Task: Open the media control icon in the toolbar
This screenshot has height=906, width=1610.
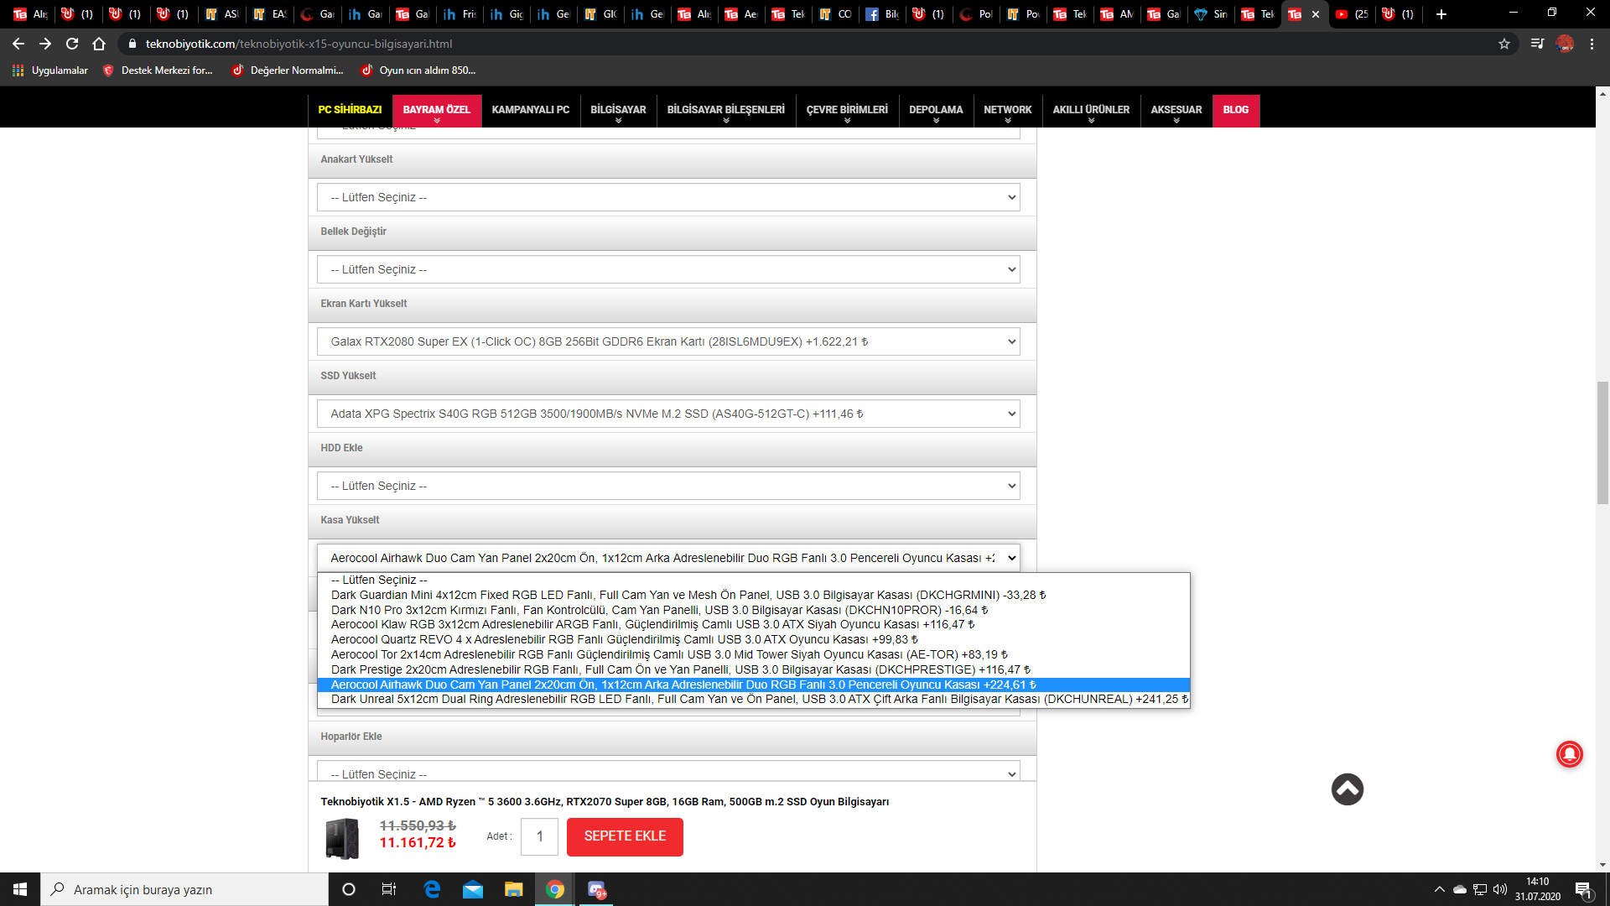Action: coord(1537,44)
